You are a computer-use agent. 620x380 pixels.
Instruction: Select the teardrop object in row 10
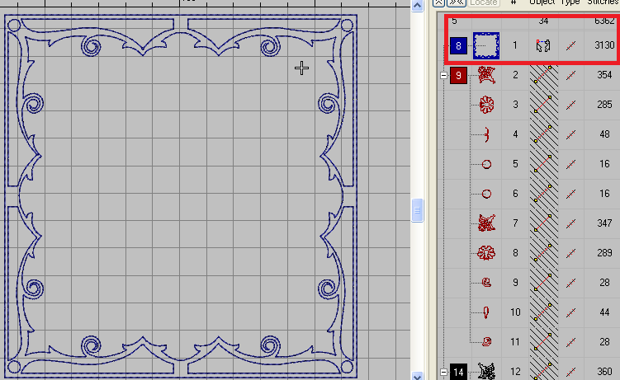(x=486, y=312)
